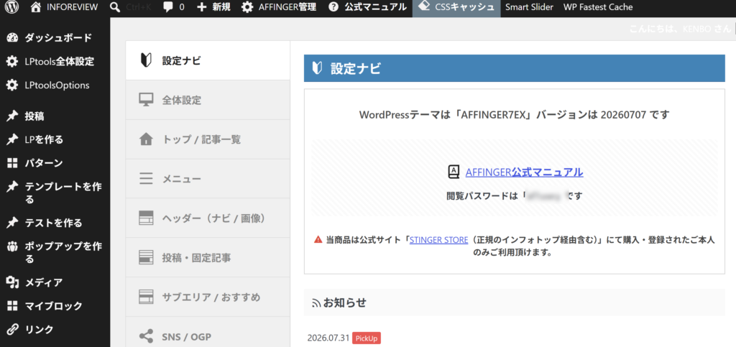Open Smart Slider in admin bar
Viewport: 736px width, 347px height.
click(x=529, y=7)
